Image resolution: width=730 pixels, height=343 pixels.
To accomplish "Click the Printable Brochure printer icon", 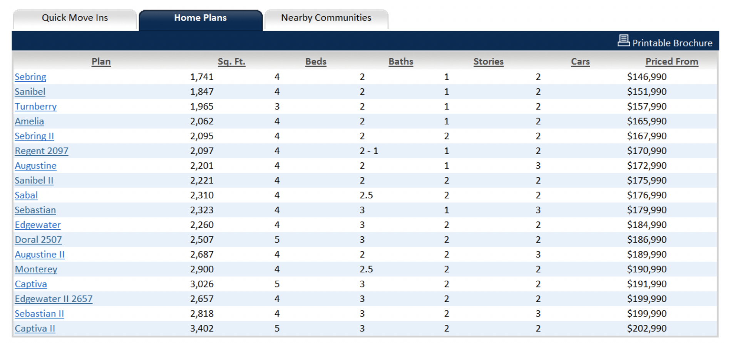I will (623, 40).
